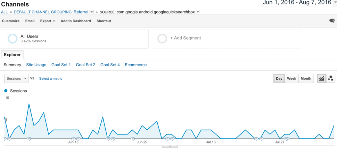Expand the date range picker arrow
The width and height of the screenshot is (337, 154).
point(335,3)
